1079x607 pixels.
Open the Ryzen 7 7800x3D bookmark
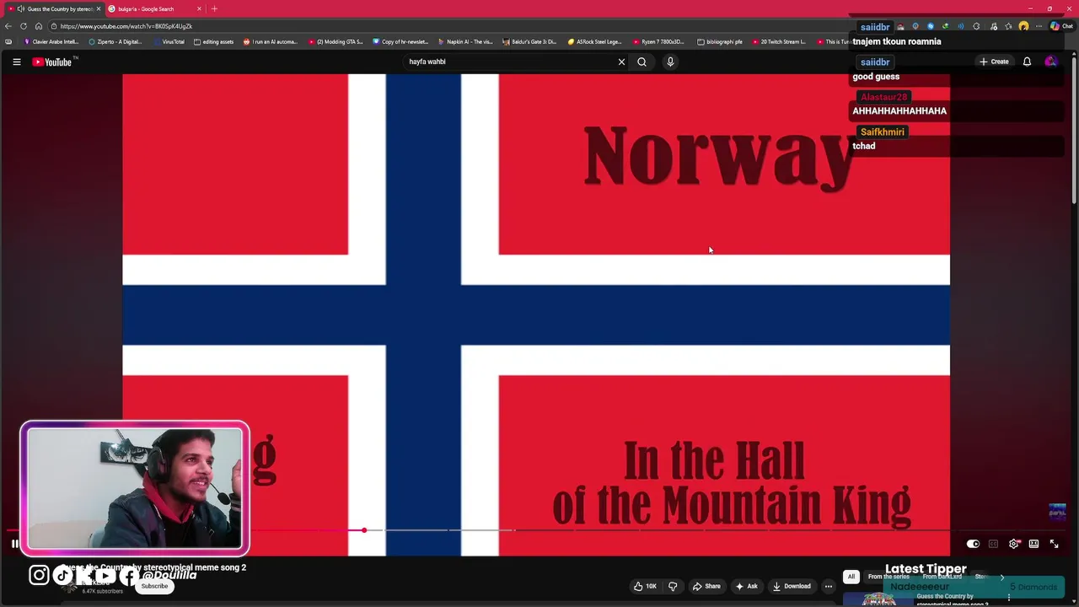click(659, 41)
